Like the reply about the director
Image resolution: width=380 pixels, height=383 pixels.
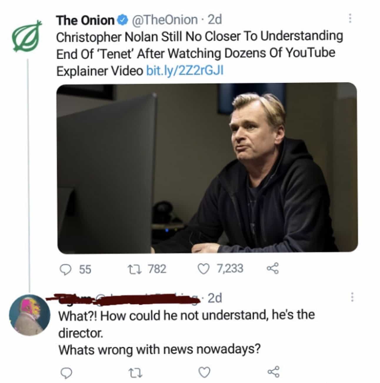pos(205,372)
